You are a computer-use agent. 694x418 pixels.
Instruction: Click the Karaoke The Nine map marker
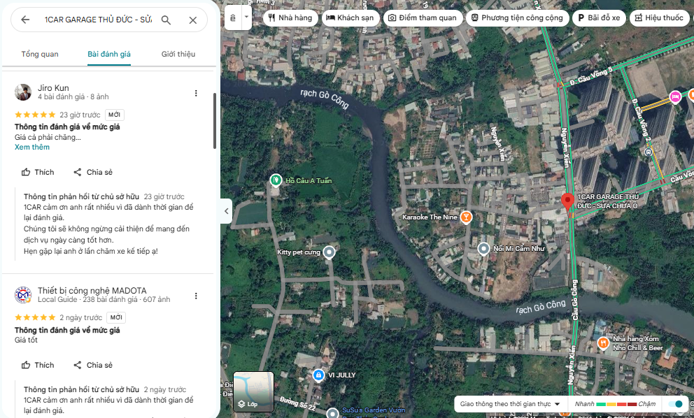(466, 217)
